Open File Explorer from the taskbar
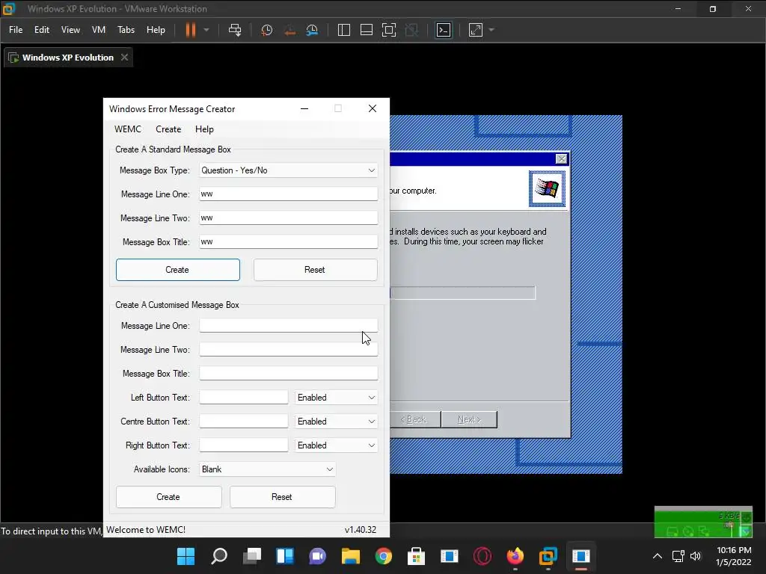Image resolution: width=766 pixels, height=574 pixels. 350,556
